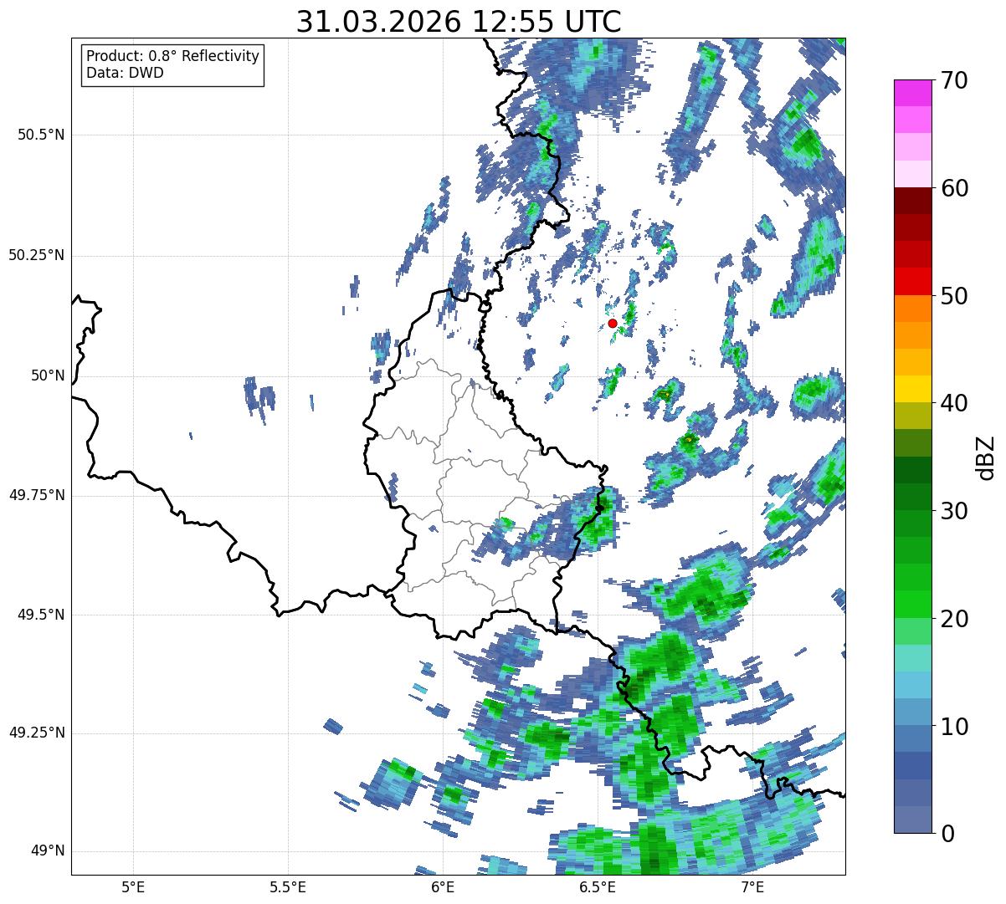Click the red station marker dot
The image size is (1006, 904).
[613, 323]
